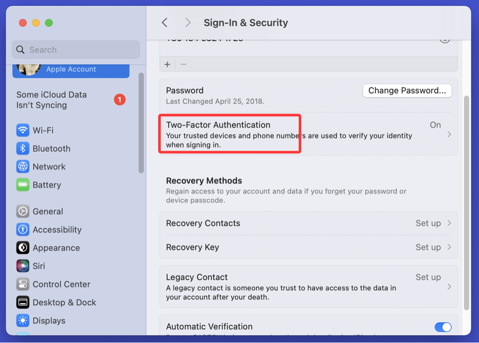The image size is (479, 343).
Task: Expand the Recovery Key setup chevron
Action: coord(449,247)
